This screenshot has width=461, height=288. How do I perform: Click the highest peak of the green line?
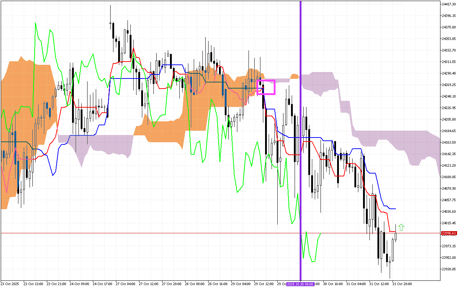pos(35,23)
